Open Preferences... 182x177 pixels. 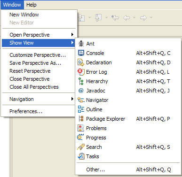click(x=39, y=111)
